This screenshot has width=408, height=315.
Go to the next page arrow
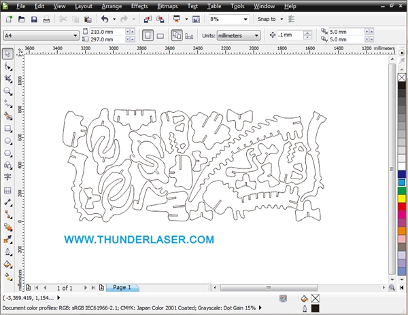[85, 288]
